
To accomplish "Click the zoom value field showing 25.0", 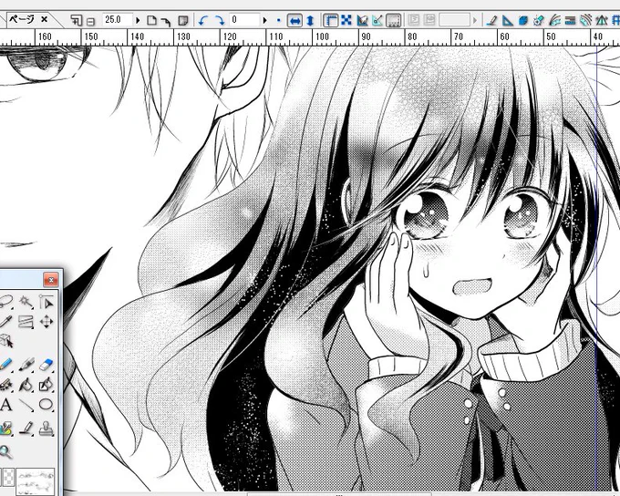I will pyautogui.click(x=117, y=20).
